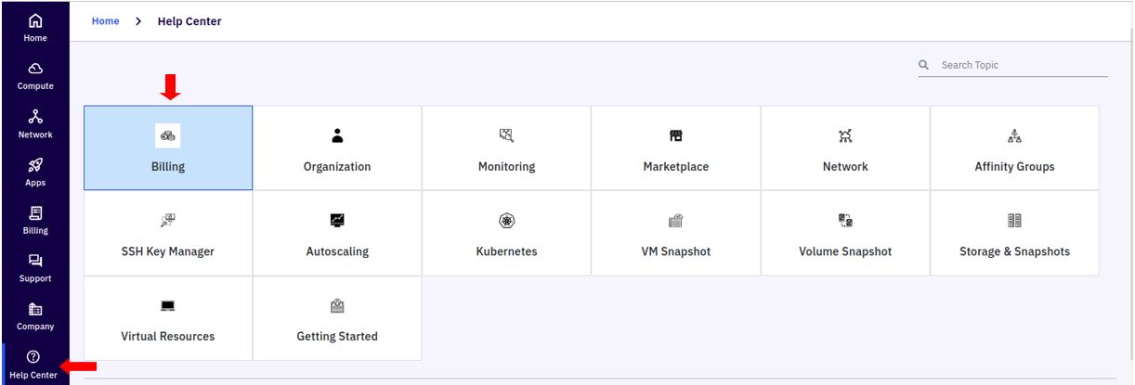Open the Company sidebar icon
Viewport: 1135px width, 385px height.
point(35,310)
